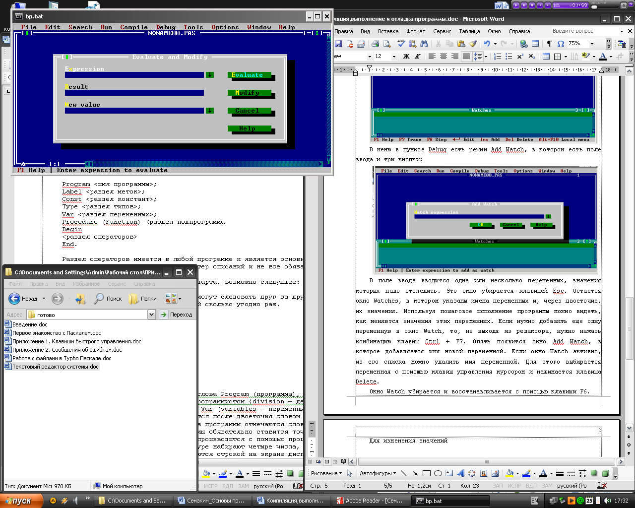Click the Expression input field

134,75
